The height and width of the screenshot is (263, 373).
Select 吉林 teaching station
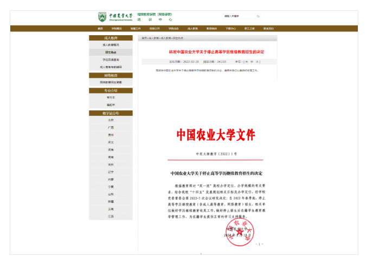pyautogui.click(x=111, y=165)
